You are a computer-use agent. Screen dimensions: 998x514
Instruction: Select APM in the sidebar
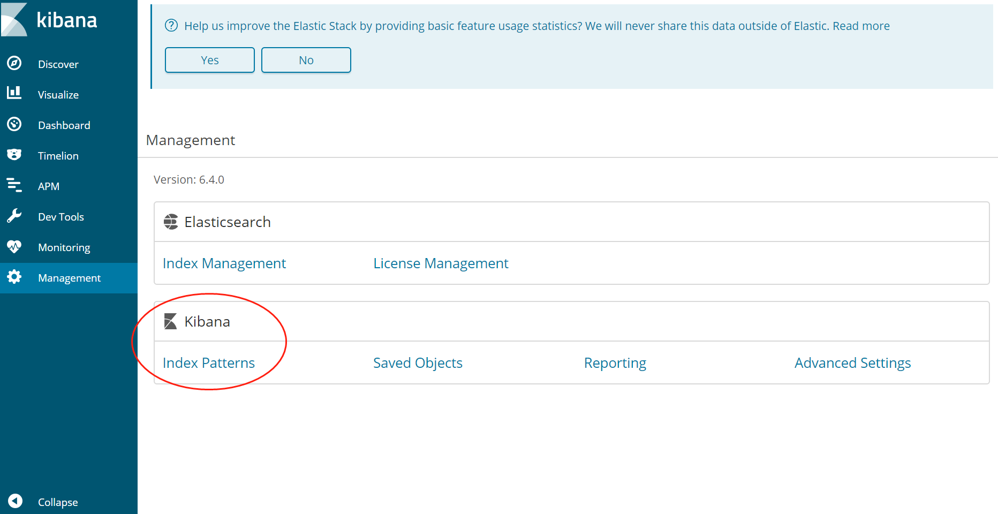coord(48,186)
